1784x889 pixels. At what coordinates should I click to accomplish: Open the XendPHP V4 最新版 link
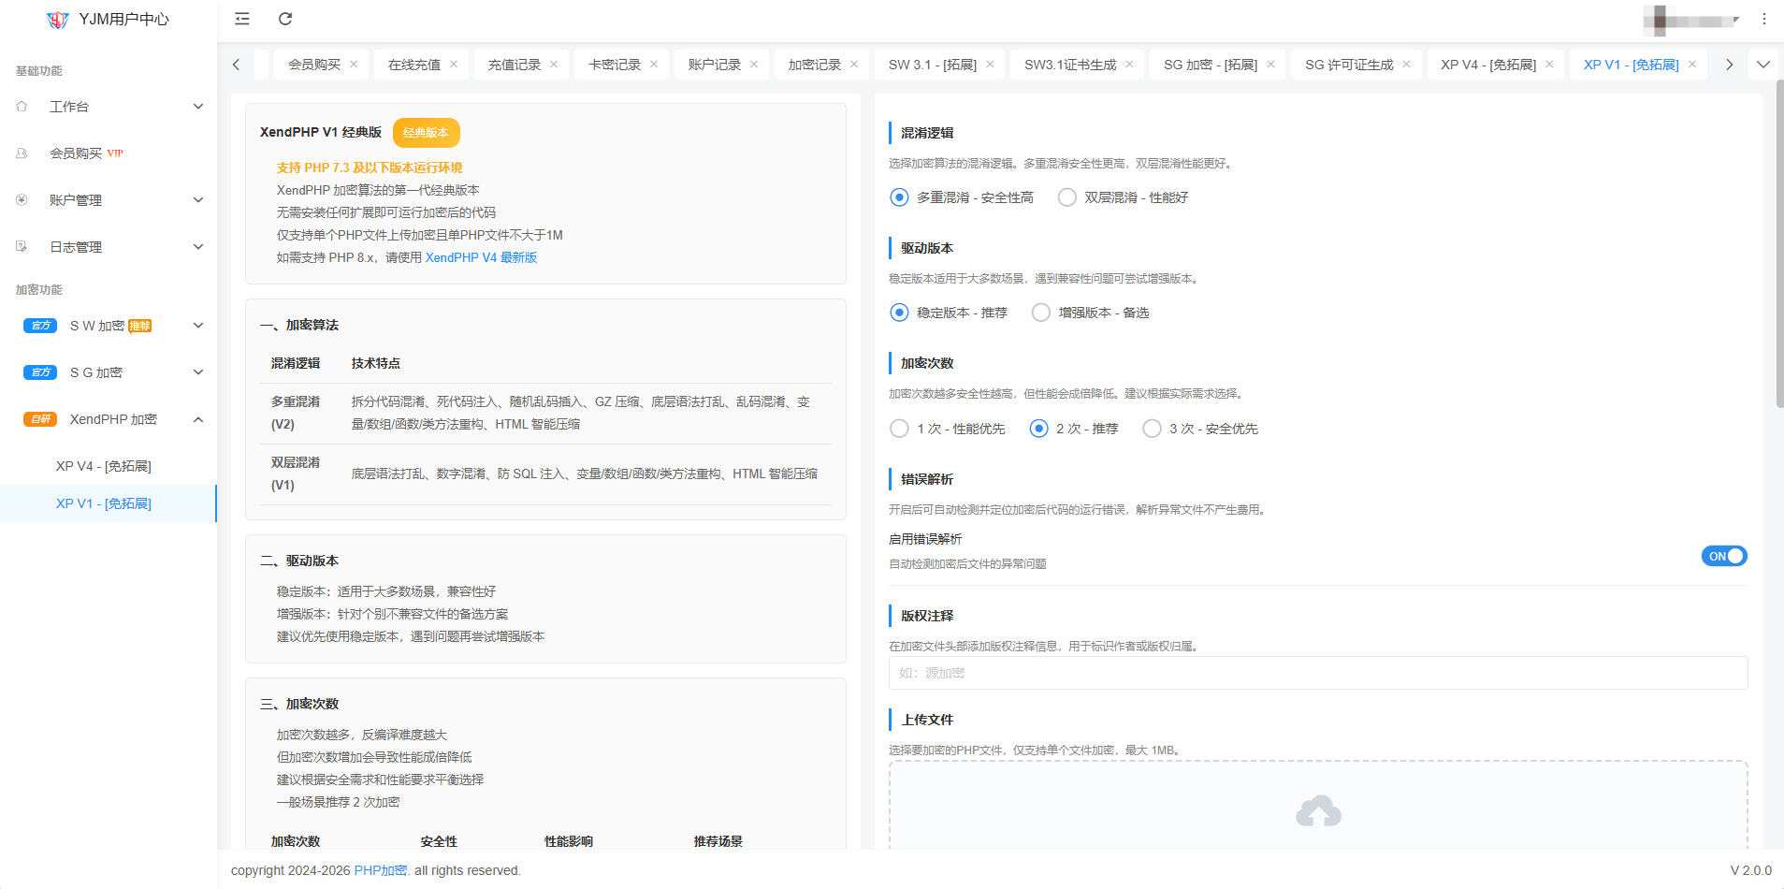click(481, 257)
